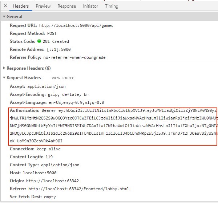
Task: Open the Response tab
Action: click(x=67, y=6)
